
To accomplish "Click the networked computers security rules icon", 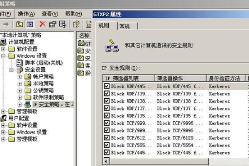I will click(x=112, y=45).
